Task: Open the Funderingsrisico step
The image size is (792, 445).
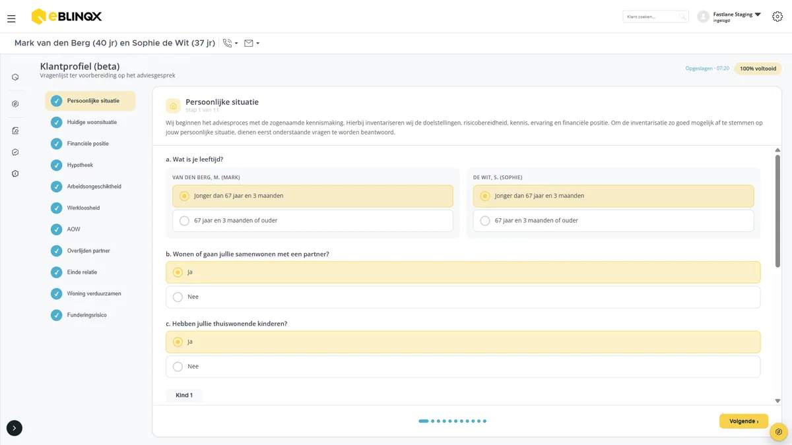Action: (x=90, y=315)
